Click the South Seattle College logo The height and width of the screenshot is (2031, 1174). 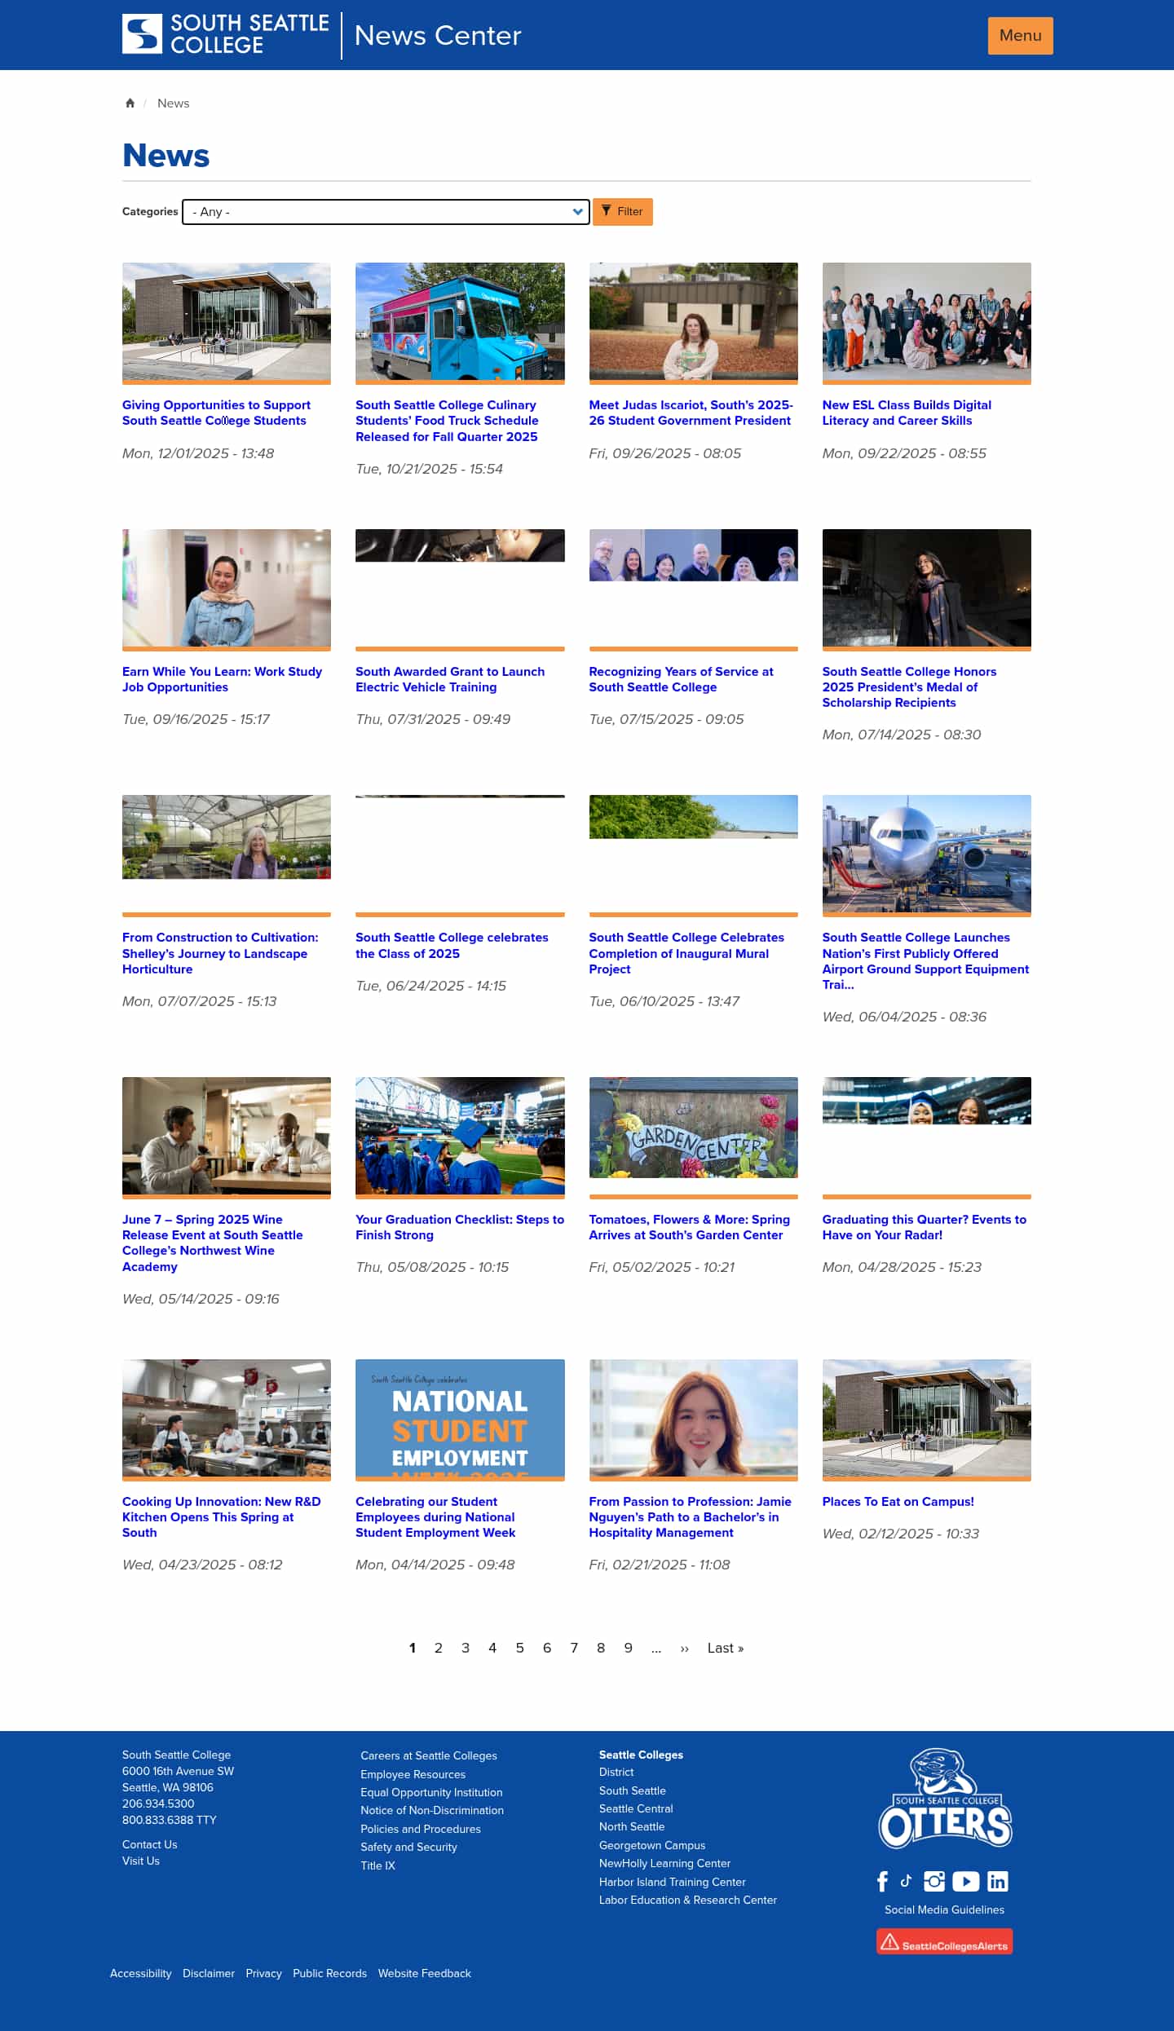pyautogui.click(x=225, y=34)
